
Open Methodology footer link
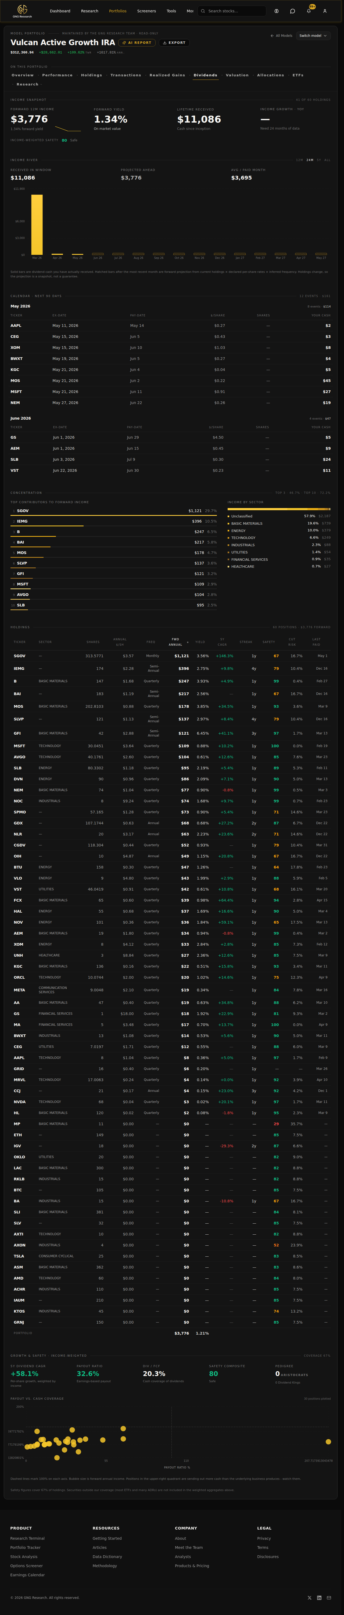click(x=105, y=1566)
